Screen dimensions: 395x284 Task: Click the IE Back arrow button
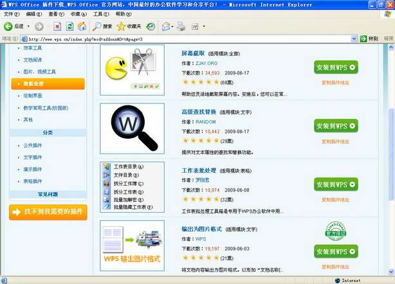(x=8, y=26)
